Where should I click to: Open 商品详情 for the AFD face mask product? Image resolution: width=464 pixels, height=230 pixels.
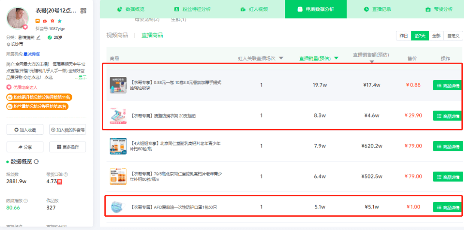pos(448,207)
